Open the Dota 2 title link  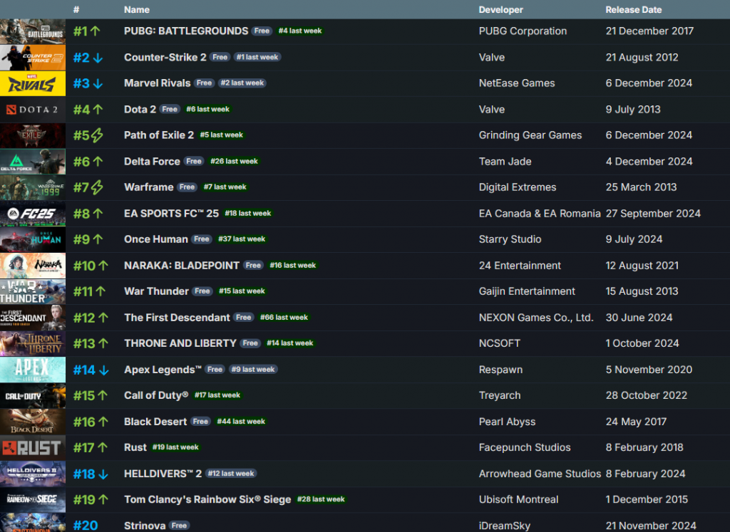pos(140,109)
